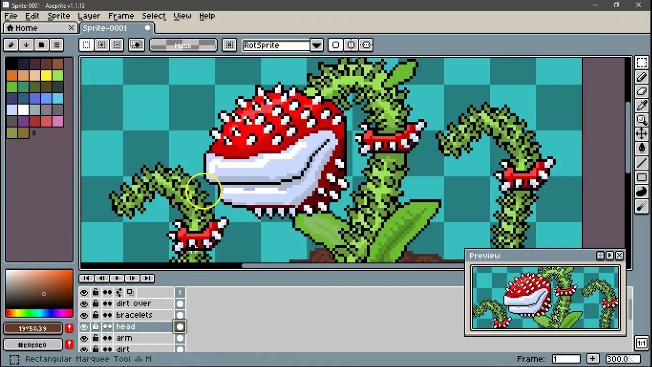This screenshot has height=367, width=652.
Task: Play the animation from timeline controls
Action: [x=117, y=278]
